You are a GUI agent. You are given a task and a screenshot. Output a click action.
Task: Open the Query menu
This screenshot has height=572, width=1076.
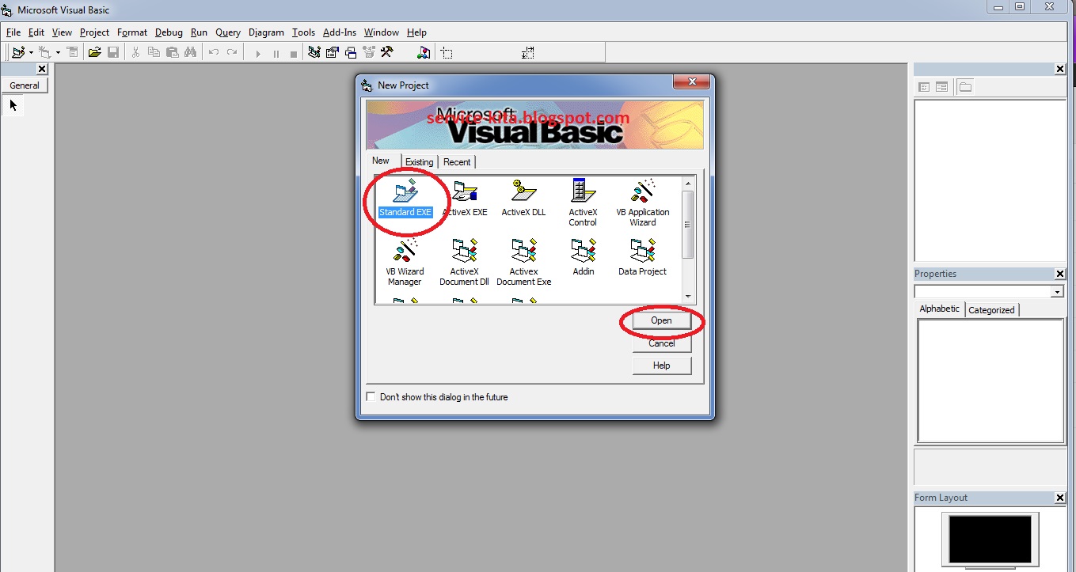click(x=228, y=32)
